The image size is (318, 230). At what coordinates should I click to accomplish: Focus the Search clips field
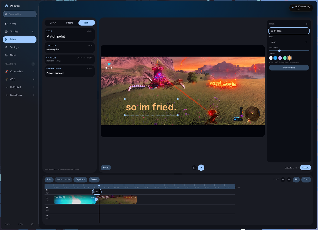tap(20, 14)
